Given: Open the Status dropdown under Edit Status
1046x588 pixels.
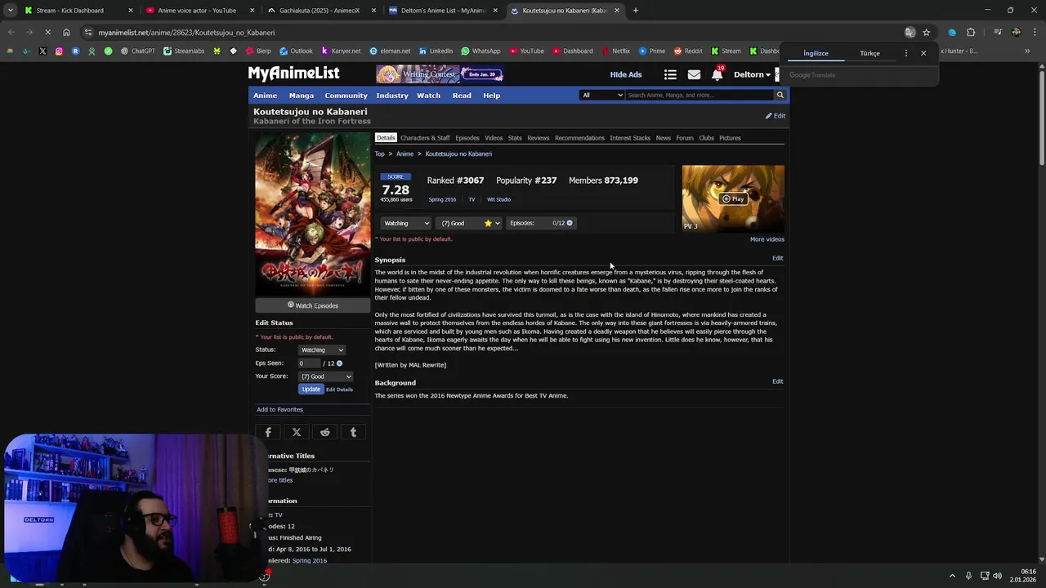Looking at the screenshot, I should pos(322,350).
